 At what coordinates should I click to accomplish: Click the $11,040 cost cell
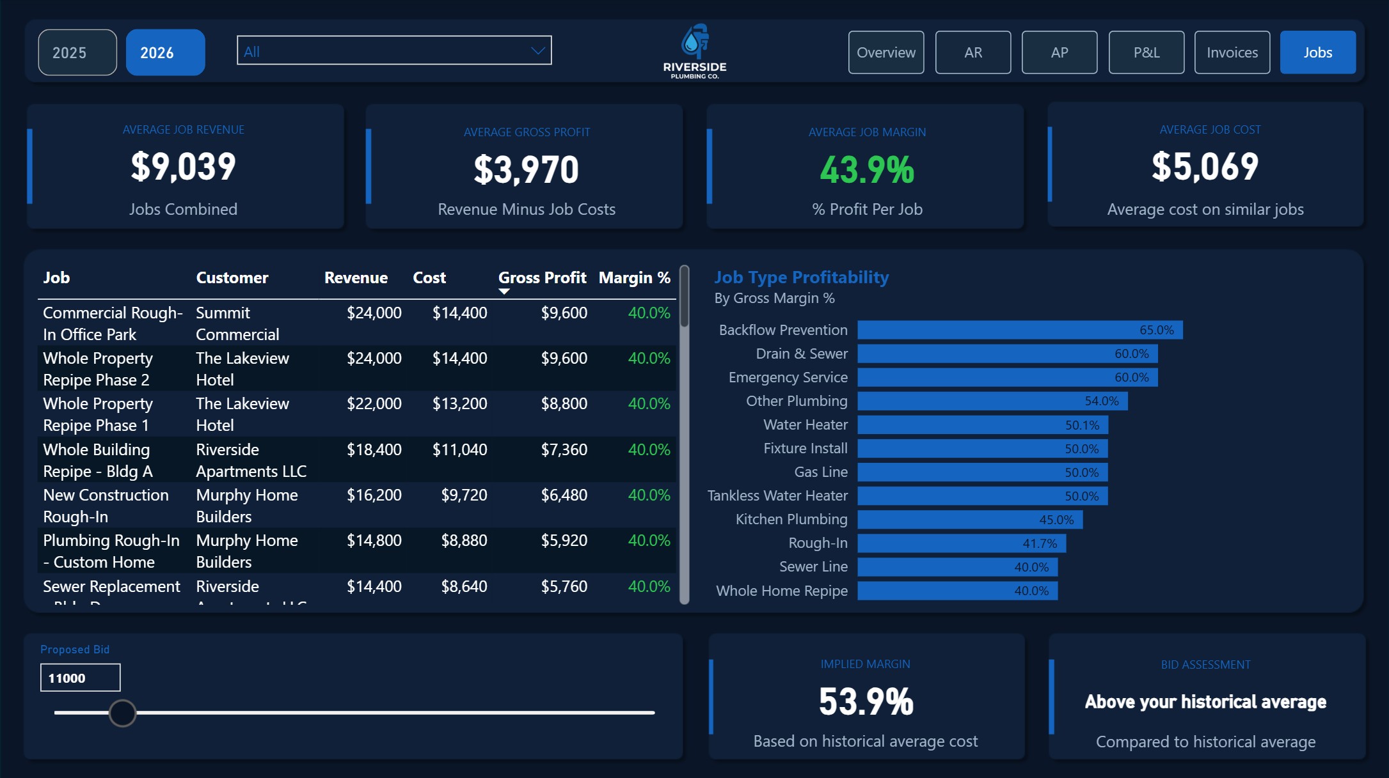pos(459,449)
